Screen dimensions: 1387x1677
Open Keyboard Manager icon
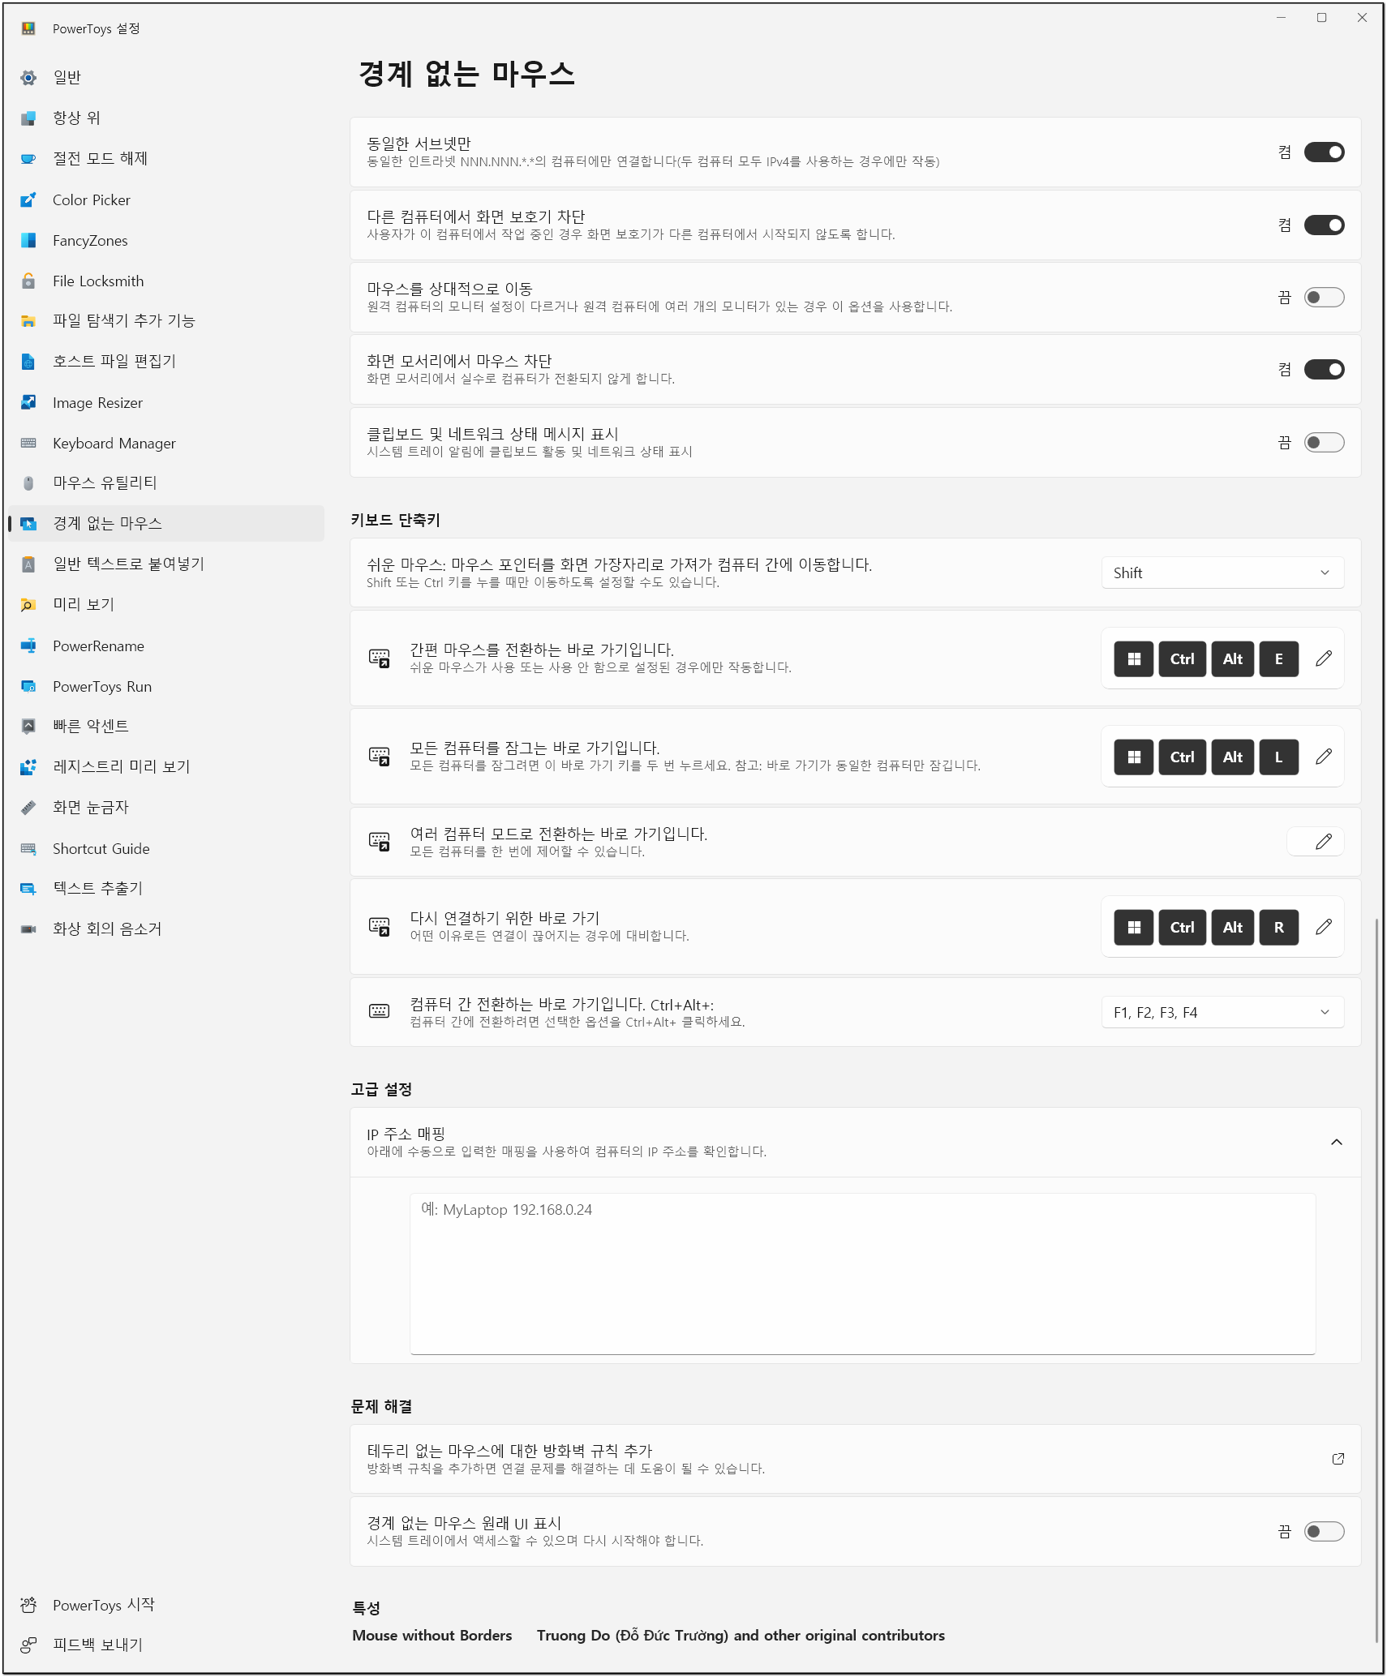pyautogui.click(x=28, y=443)
